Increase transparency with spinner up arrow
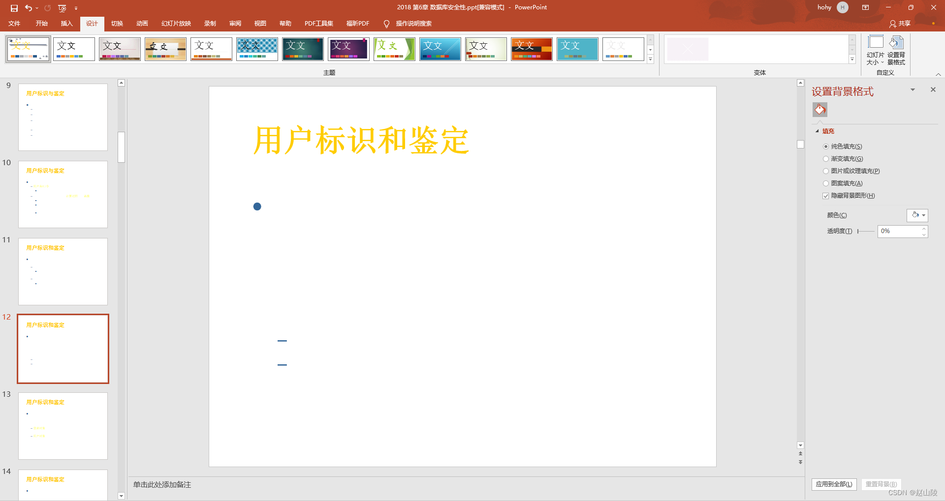The image size is (945, 501). pyautogui.click(x=924, y=229)
